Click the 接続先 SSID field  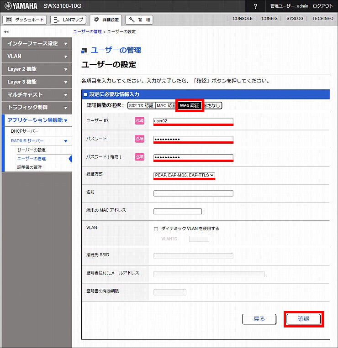(x=193, y=256)
